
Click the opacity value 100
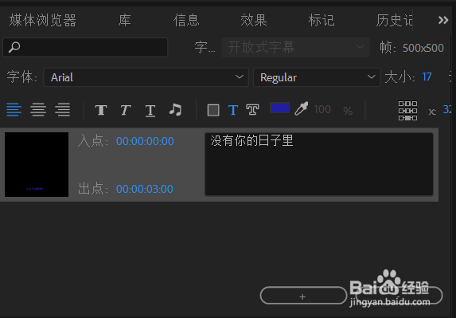322,109
